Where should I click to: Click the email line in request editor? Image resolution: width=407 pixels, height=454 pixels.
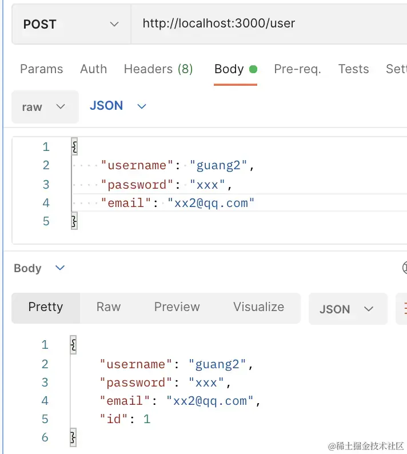(x=177, y=203)
